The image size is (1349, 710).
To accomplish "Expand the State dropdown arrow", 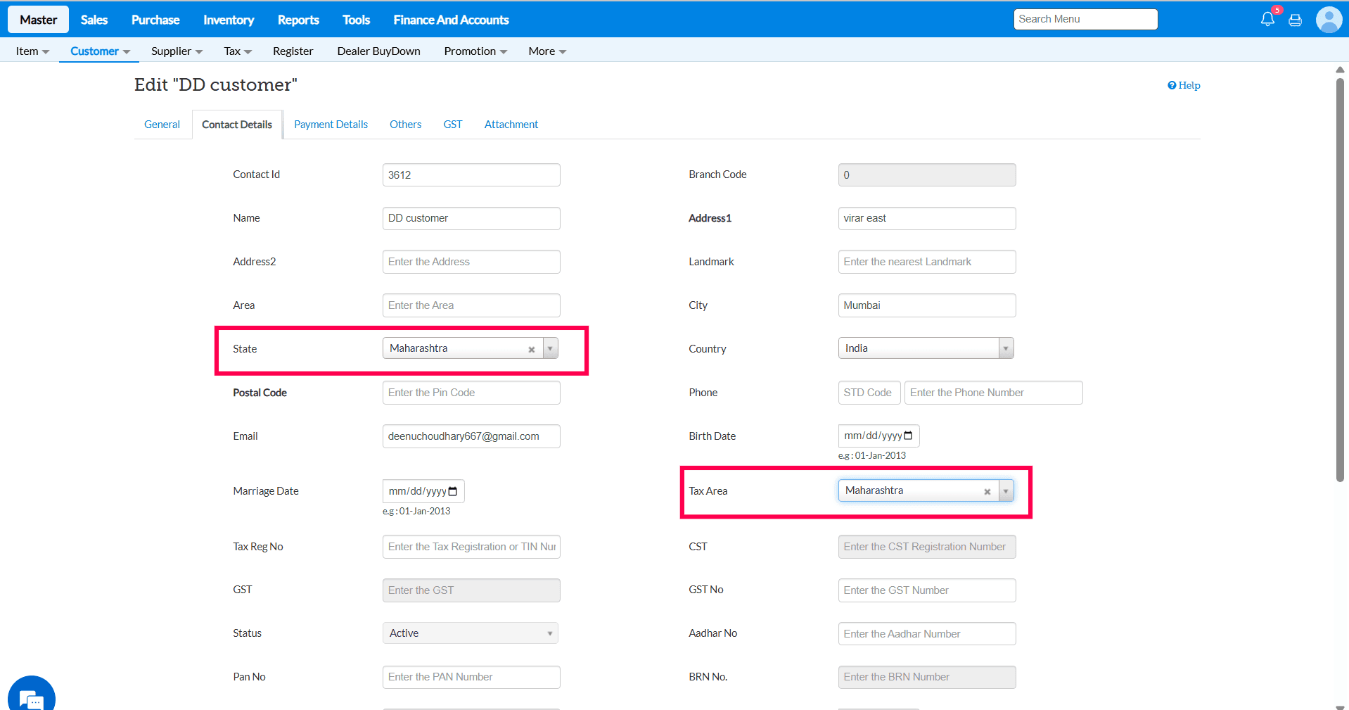I will (x=550, y=348).
